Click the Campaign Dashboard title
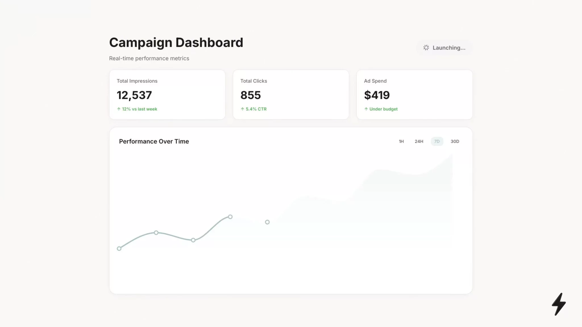The image size is (582, 327). 176,43
